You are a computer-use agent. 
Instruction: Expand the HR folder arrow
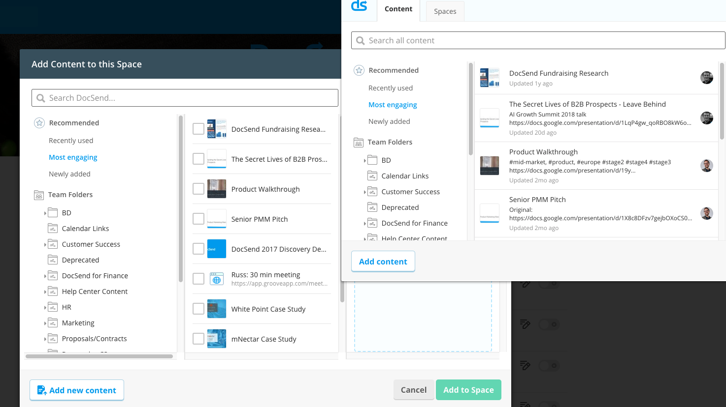[45, 308]
